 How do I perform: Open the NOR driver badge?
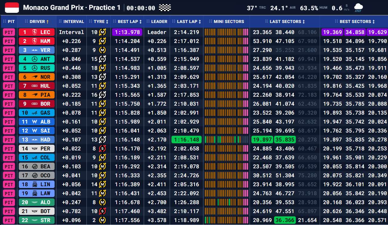point(36,77)
